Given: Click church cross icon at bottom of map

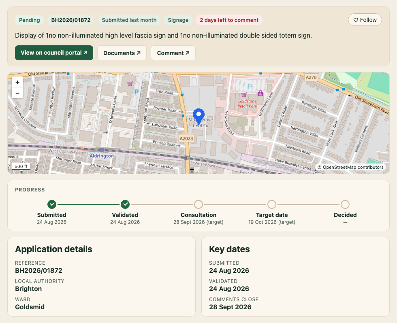Looking at the screenshot, I should [x=192, y=170].
